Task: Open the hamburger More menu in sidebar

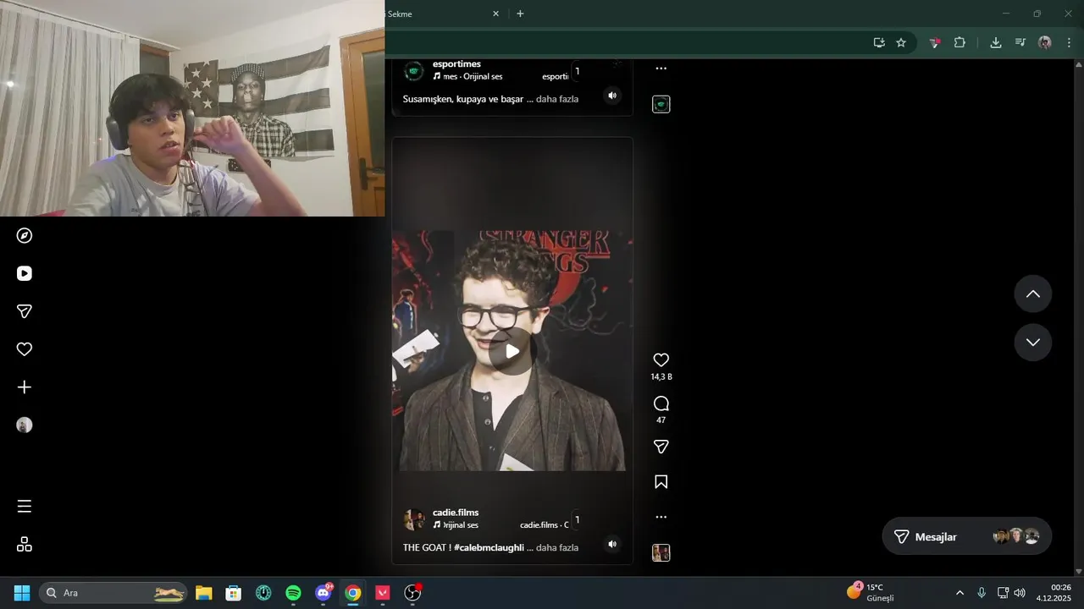Action: [25, 507]
